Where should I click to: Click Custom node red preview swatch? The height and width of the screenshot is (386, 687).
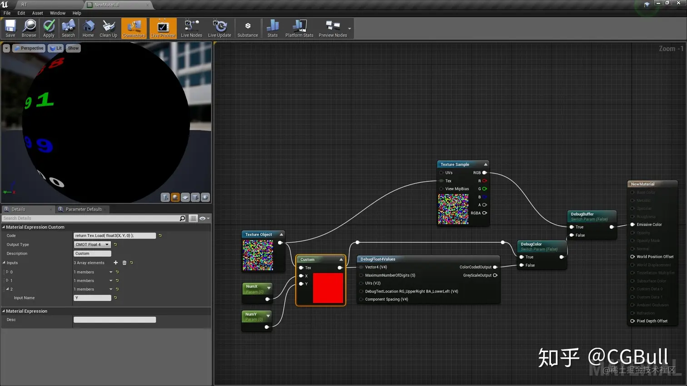tap(328, 288)
